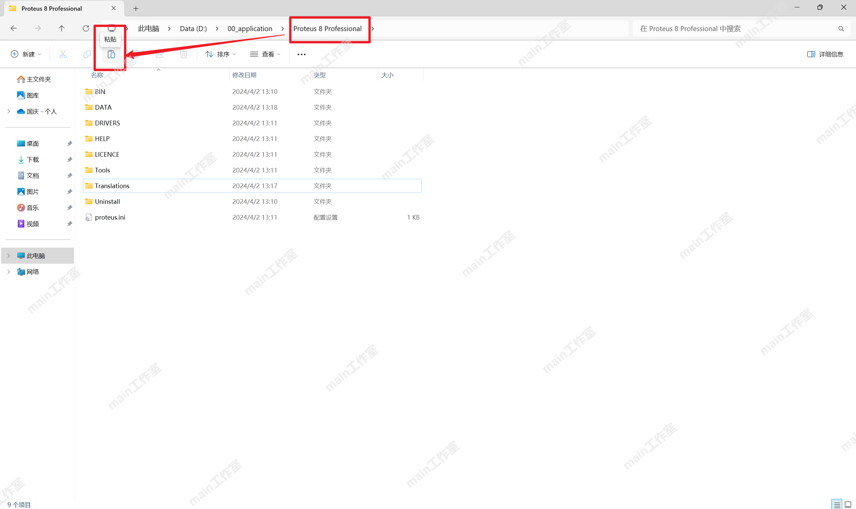Viewport: 856px width, 509px height.
Task: Switch to the large thumbnails view in the status bar
Action: coord(848,505)
